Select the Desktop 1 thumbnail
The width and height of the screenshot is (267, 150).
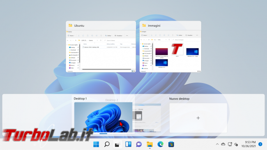(x=103, y=117)
